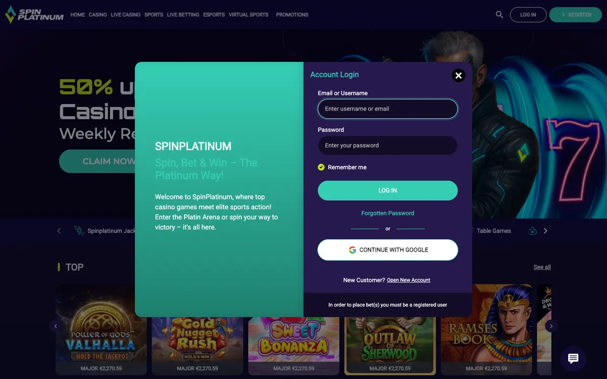Click the Spinplatinum Jackpot category icon
The width and height of the screenshot is (607, 379).
[x=79, y=231]
